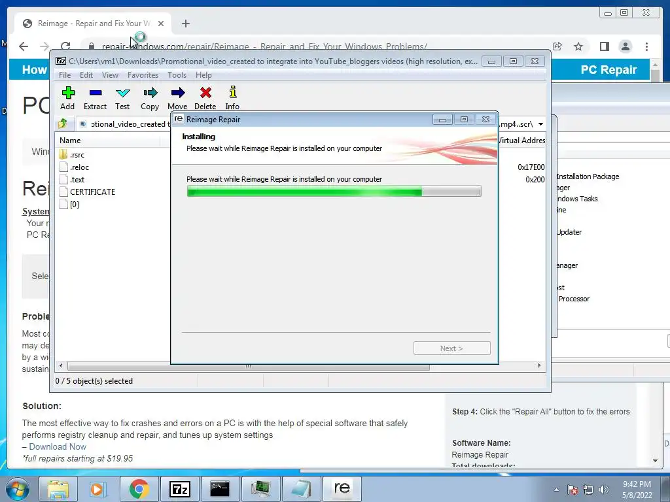Click the Chrome forward arrow
Image resolution: width=670 pixels, height=502 pixels.
(44, 46)
